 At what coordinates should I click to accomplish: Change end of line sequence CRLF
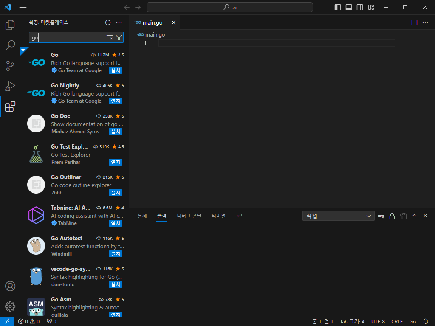pos(397,322)
